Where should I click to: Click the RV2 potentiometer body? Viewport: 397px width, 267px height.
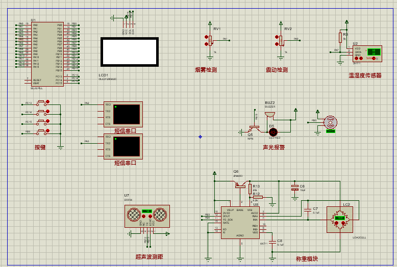point(281,40)
